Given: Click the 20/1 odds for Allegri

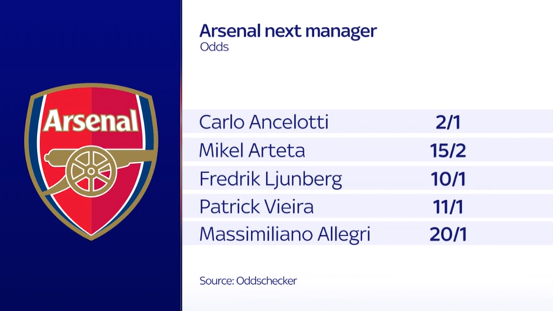Looking at the screenshot, I should tap(448, 234).
